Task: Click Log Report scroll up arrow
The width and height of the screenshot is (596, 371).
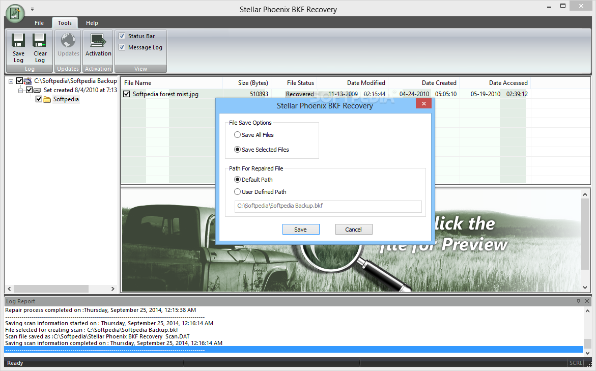Action: point(588,311)
